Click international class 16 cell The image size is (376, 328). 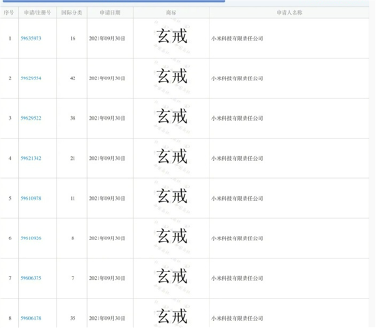(73, 38)
